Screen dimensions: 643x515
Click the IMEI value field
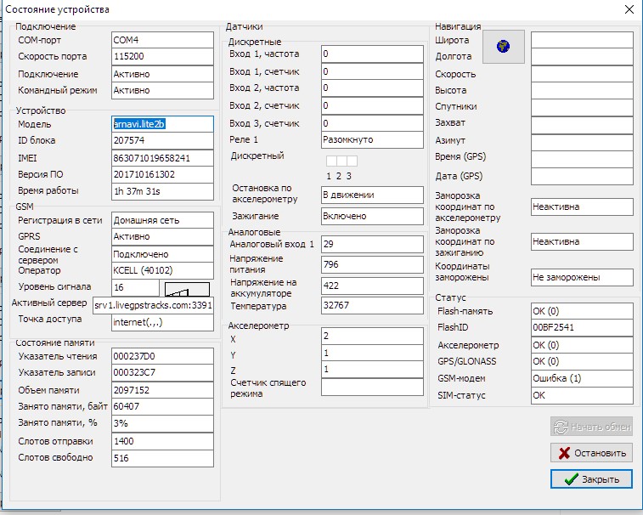[x=161, y=158]
